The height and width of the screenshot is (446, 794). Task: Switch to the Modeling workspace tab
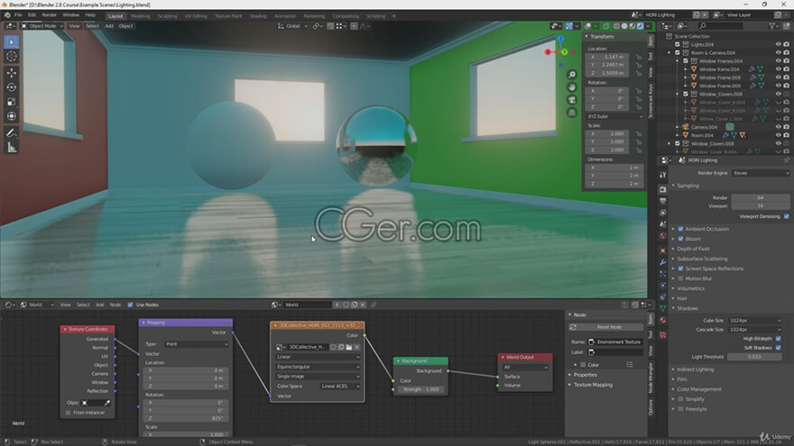[140, 16]
